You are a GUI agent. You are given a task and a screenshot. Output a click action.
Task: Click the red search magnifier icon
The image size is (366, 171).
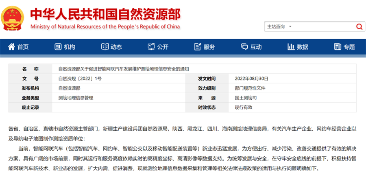[359, 26]
